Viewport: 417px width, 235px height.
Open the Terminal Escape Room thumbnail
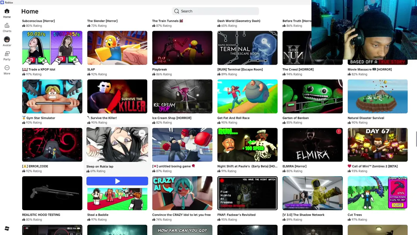pyautogui.click(x=247, y=48)
